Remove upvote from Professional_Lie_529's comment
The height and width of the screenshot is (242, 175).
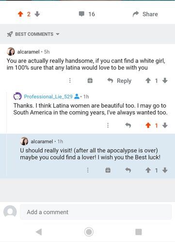[x=148, y=125]
